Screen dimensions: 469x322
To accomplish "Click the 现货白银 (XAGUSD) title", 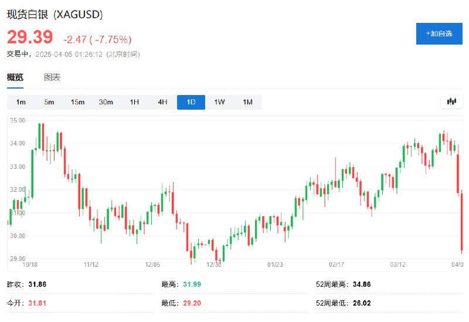I will (x=55, y=14).
